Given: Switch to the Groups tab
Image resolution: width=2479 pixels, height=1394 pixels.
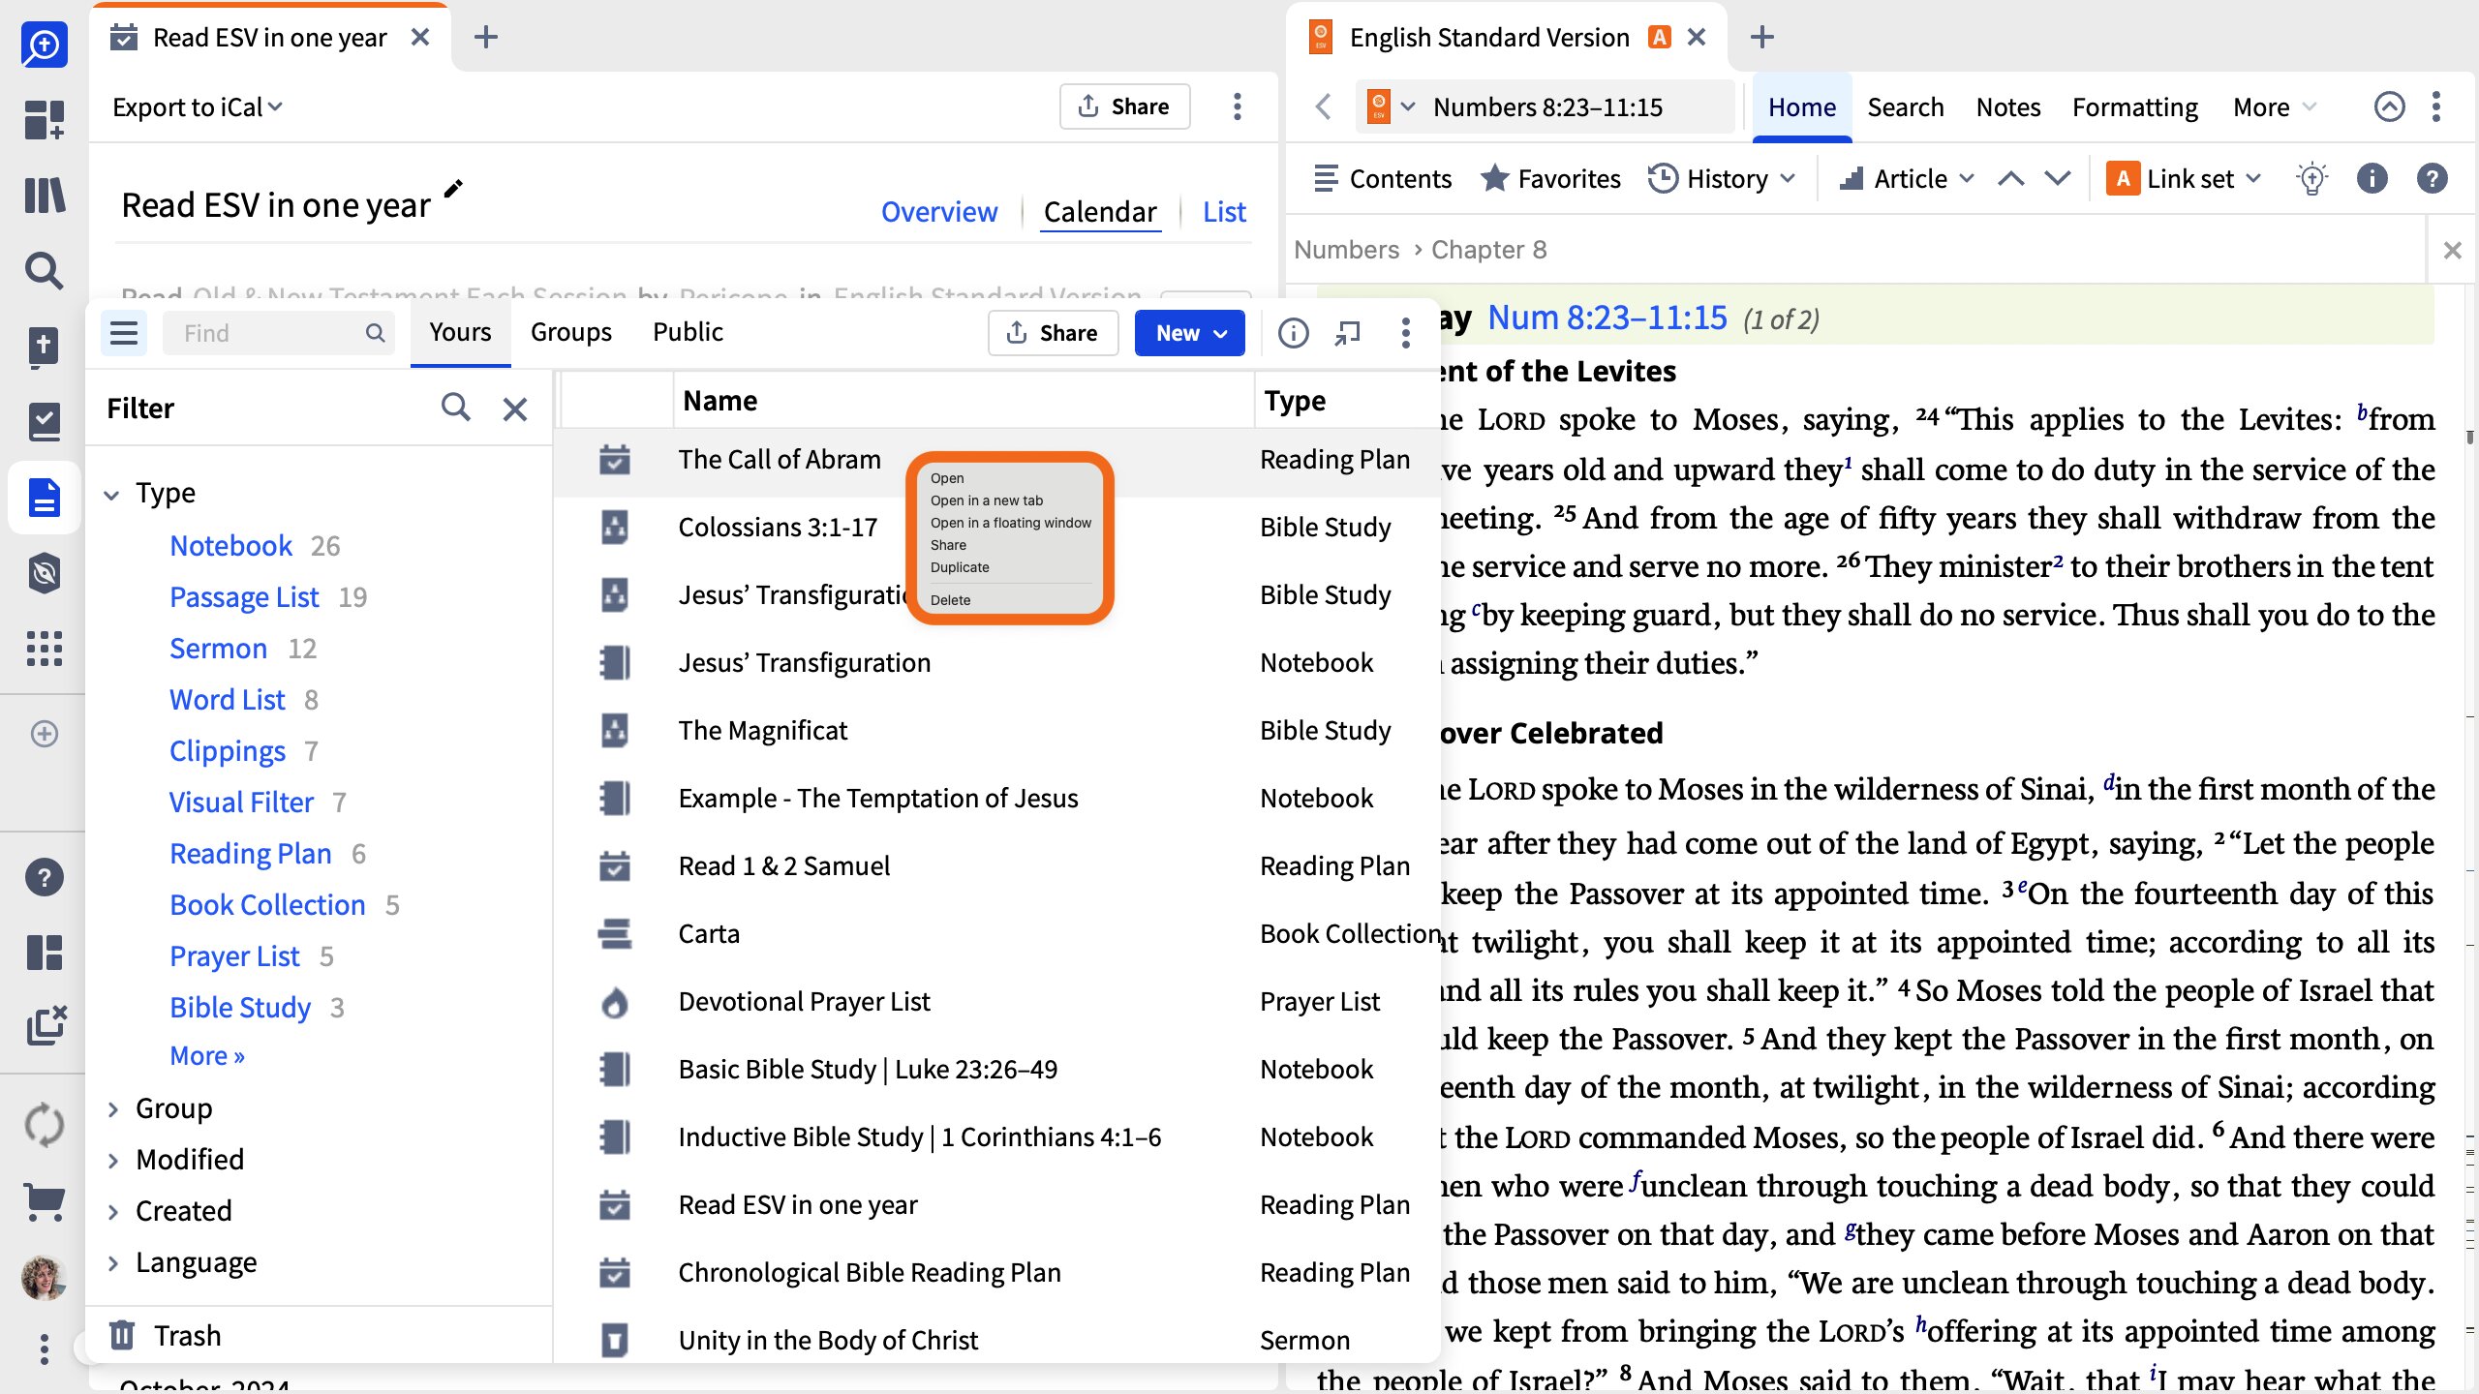Looking at the screenshot, I should coord(571,332).
